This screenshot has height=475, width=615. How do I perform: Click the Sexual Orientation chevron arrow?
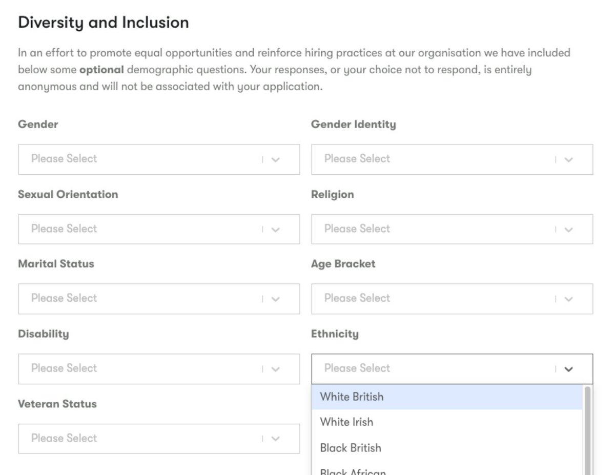coord(276,230)
